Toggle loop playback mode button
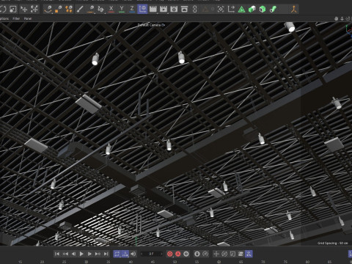Viewport: 352px width, 264px height. 117,254
